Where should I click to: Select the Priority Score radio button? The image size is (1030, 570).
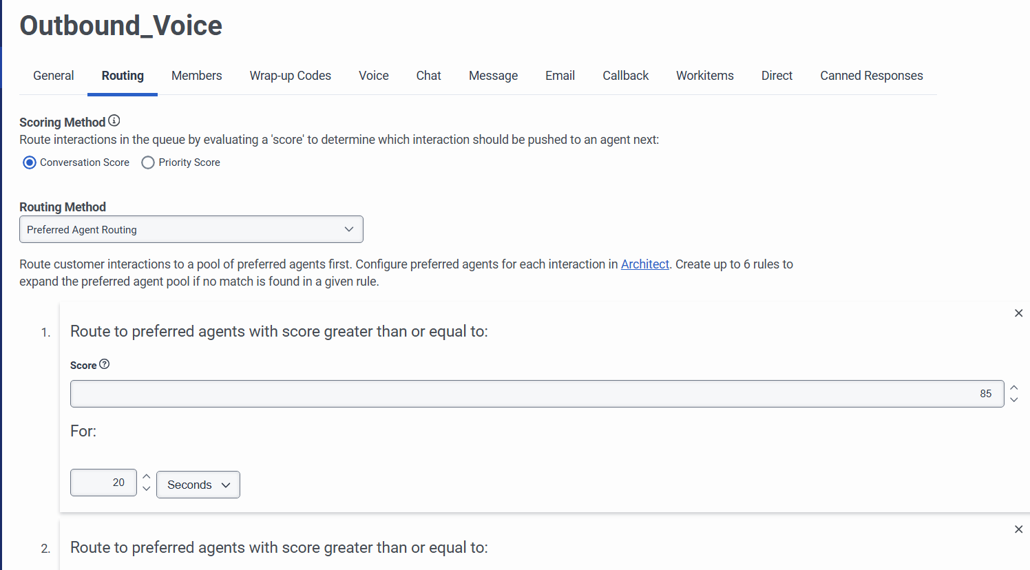148,163
